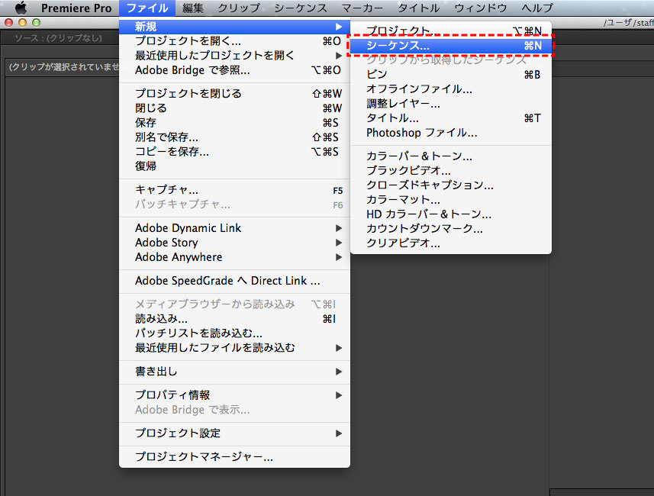Select カウントダウンマーク...
This screenshot has width=654, height=496.
tap(451, 229)
